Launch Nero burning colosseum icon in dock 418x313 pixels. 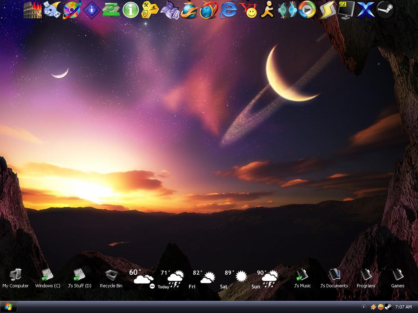(x=33, y=10)
